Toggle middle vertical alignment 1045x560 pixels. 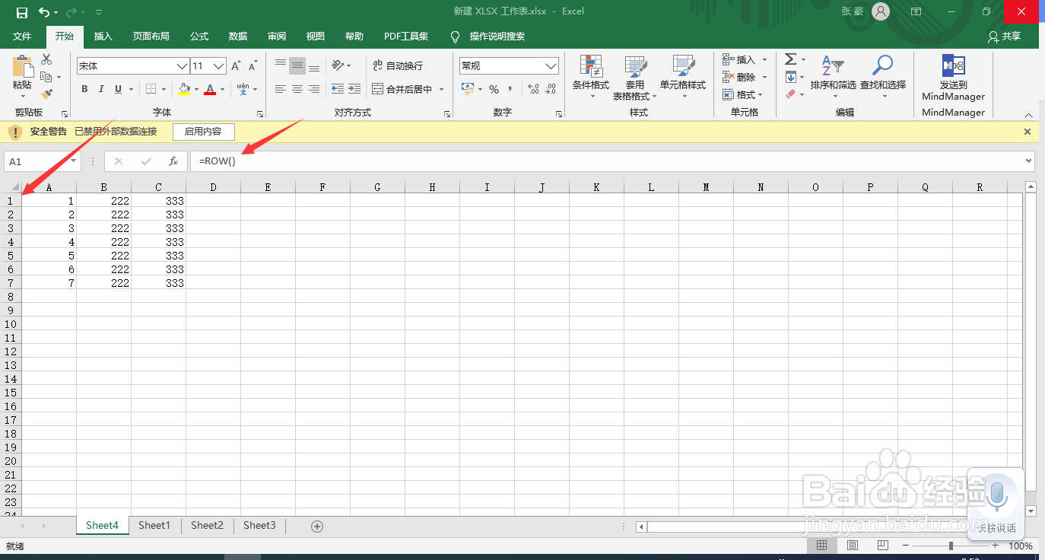click(x=297, y=66)
